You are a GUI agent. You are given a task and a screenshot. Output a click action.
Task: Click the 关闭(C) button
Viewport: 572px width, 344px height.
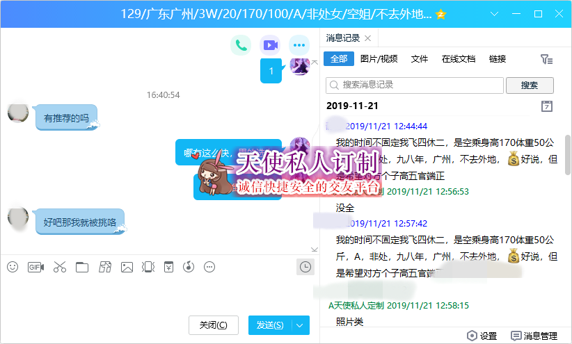point(214,325)
